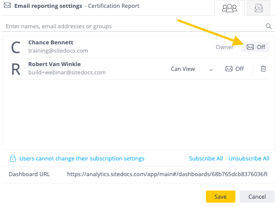This screenshot has height=207, width=279.
Task: Toggle Chance Bennett's email subscription Off
Action: 255,47
